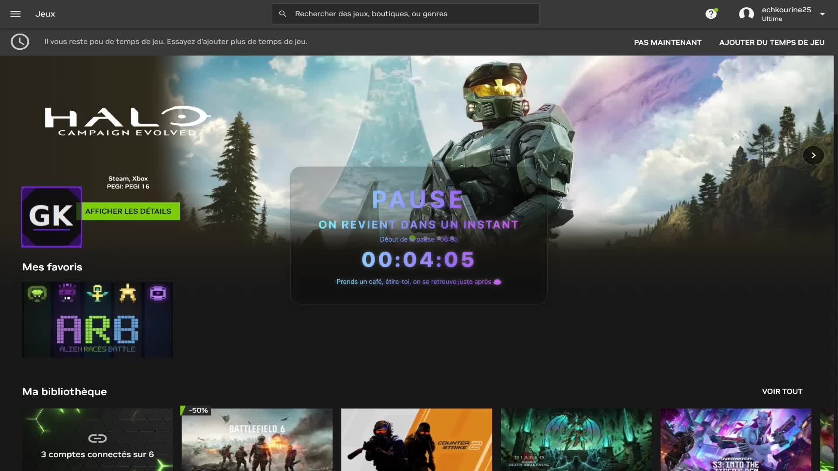The image size is (838, 471).
Task: Click the game search input field
Action: click(406, 14)
